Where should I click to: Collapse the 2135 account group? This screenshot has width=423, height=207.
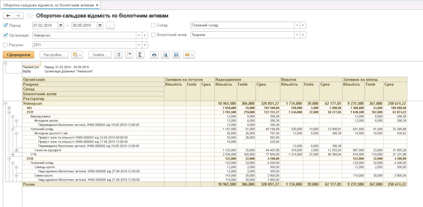point(9,159)
